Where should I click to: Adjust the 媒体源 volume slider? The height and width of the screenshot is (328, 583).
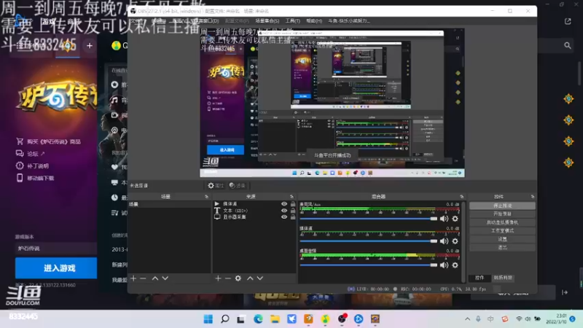(369, 241)
